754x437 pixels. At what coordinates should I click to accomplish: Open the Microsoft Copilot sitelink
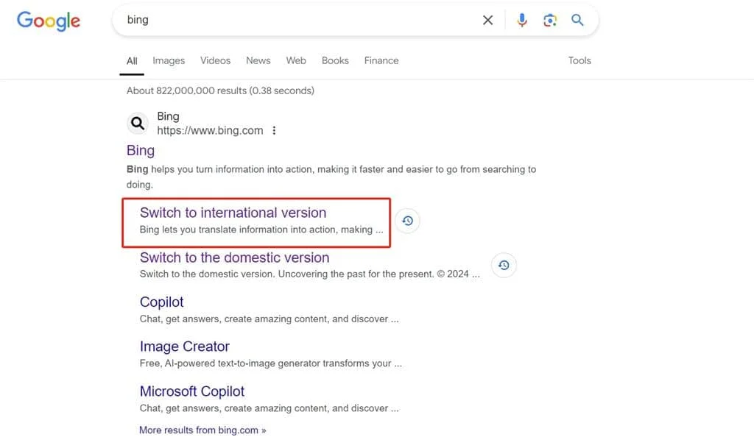point(192,391)
